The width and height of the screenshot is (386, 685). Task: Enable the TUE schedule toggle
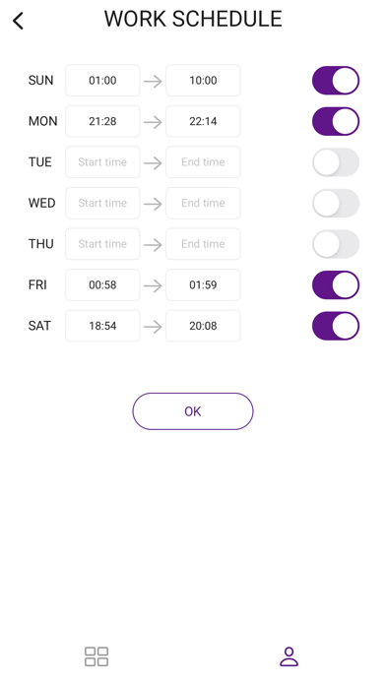pyautogui.click(x=336, y=162)
